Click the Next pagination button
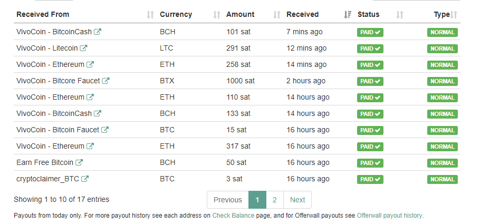The height and width of the screenshot is (224, 490). 297,200
